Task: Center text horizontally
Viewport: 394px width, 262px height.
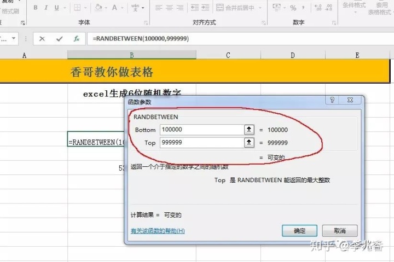Action: click(x=169, y=8)
